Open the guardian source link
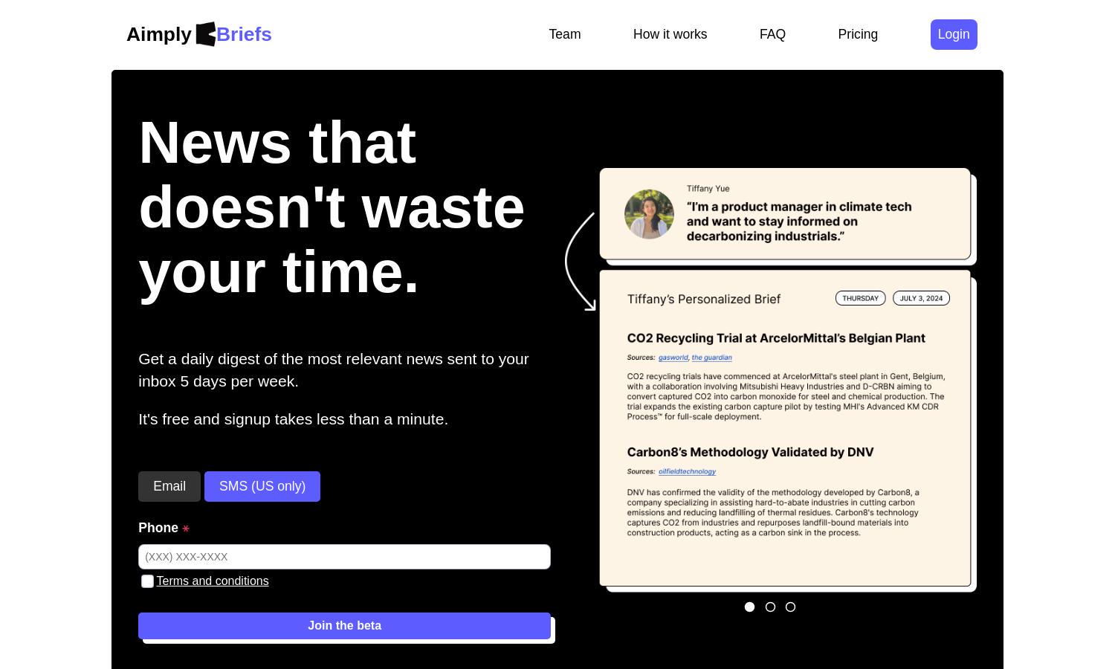The image size is (1115, 669). coord(711,358)
